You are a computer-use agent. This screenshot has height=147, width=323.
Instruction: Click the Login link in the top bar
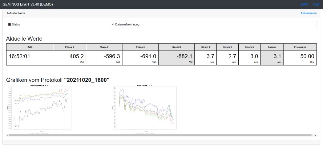[x=316, y=4]
